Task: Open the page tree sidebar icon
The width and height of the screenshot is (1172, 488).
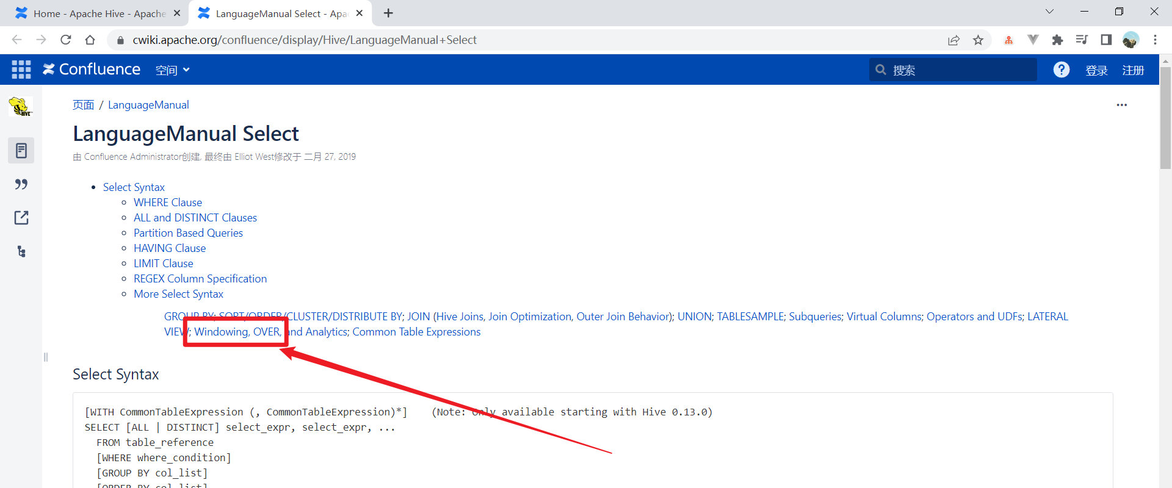Action: pyautogui.click(x=21, y=251)
